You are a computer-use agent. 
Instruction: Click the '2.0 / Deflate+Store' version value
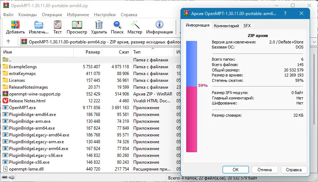click(286, 42)
